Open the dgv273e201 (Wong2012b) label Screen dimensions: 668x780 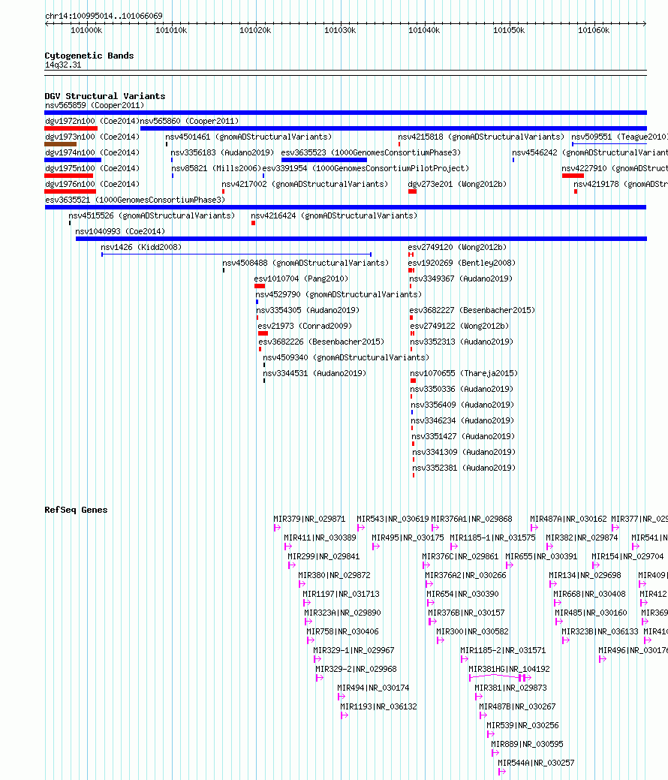pos(457,184)
